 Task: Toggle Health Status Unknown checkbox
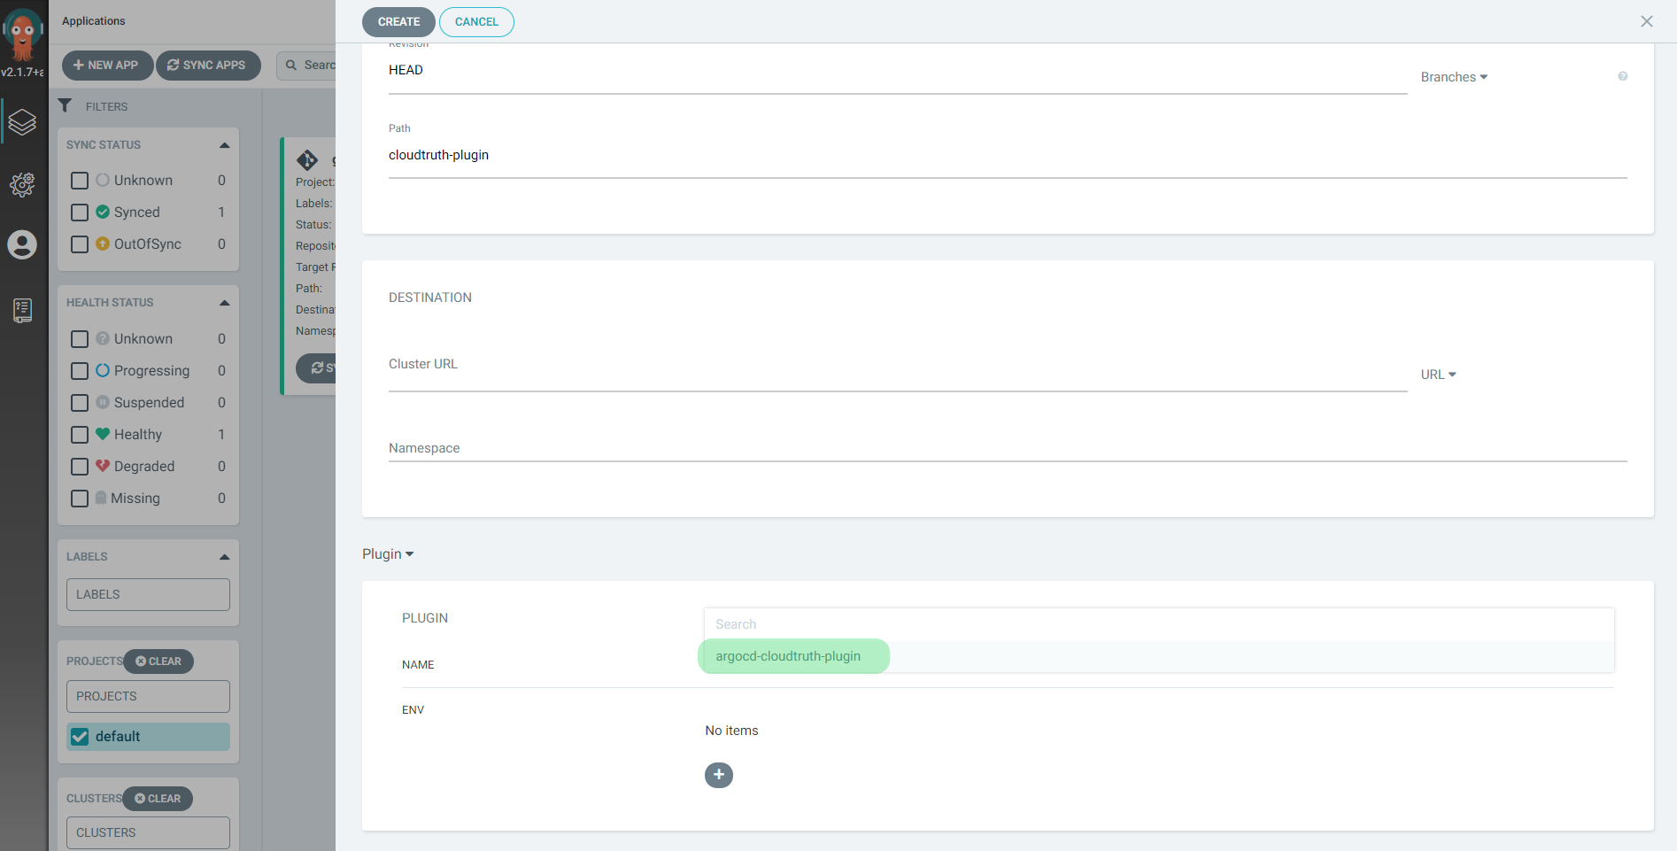80,339
